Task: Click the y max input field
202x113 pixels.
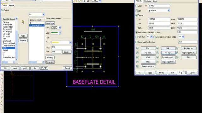Action: point(187,24)
